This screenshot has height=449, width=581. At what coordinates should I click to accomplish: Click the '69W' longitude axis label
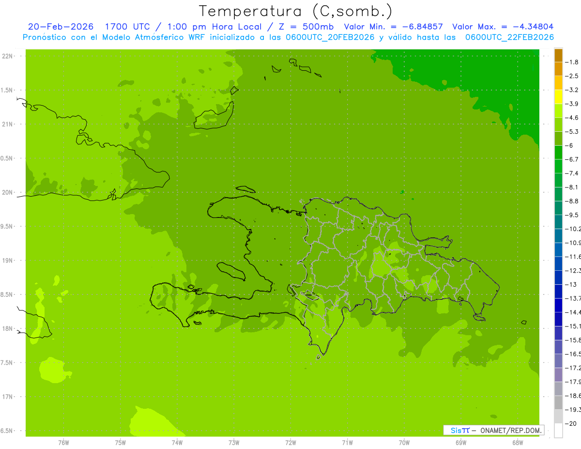point(461,442)
